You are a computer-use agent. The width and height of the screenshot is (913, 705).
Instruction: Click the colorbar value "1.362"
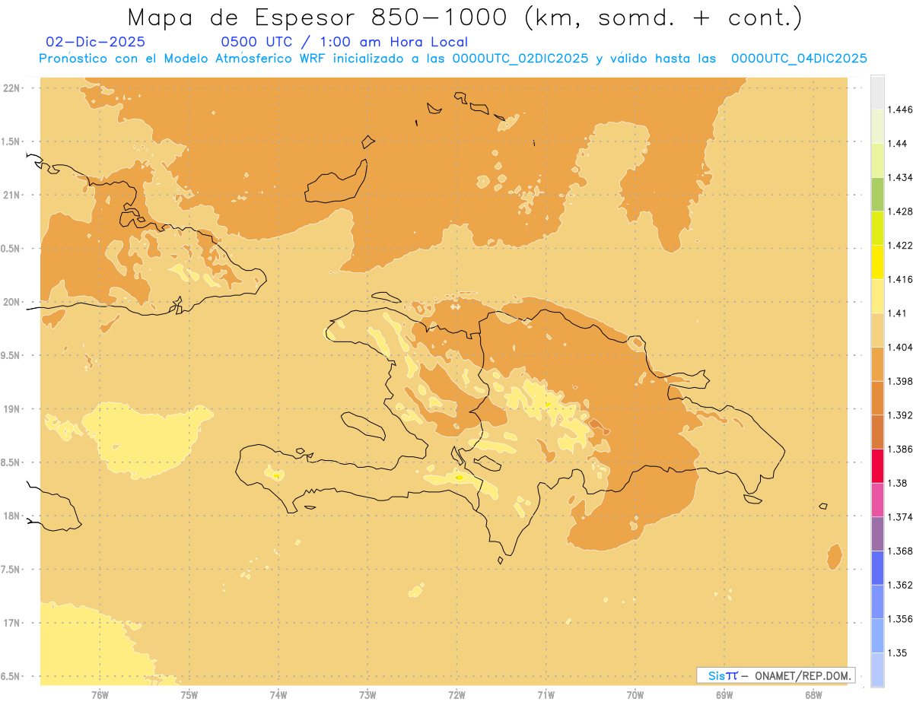pyautogui.click(x=899, y=585)
